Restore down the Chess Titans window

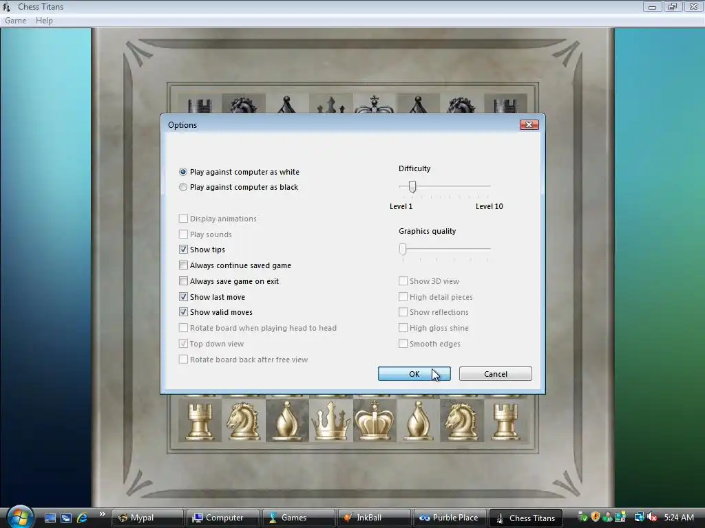673,7
